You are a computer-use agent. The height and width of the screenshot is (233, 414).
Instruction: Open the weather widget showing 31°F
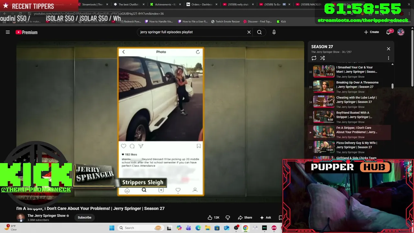(x=10, y=228)
